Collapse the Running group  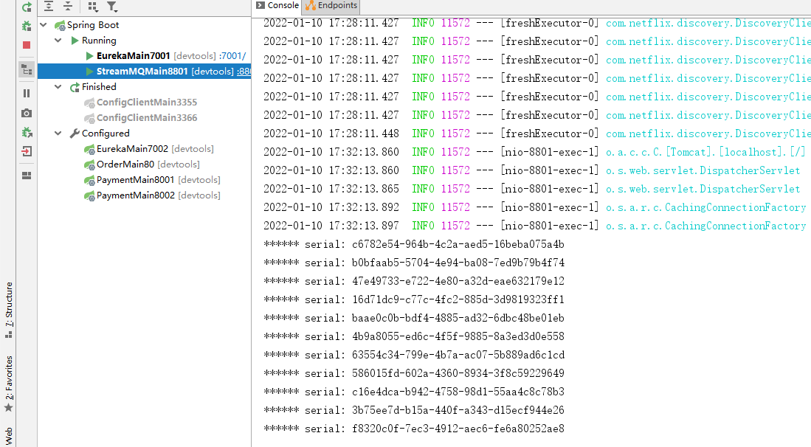[58, 41]
